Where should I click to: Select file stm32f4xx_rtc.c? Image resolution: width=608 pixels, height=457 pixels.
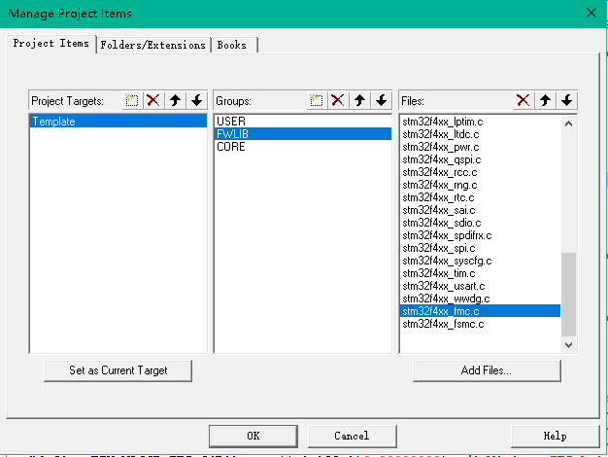click(480, 197)
